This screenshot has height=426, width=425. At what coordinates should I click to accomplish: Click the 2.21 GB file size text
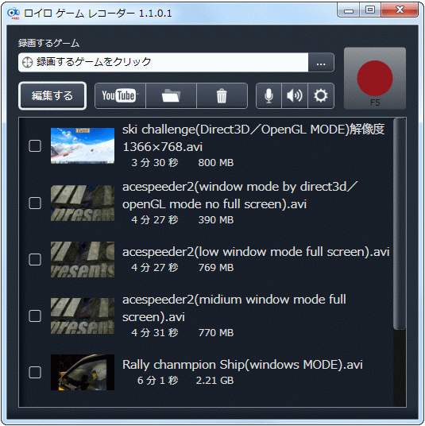tap(214, 381)
